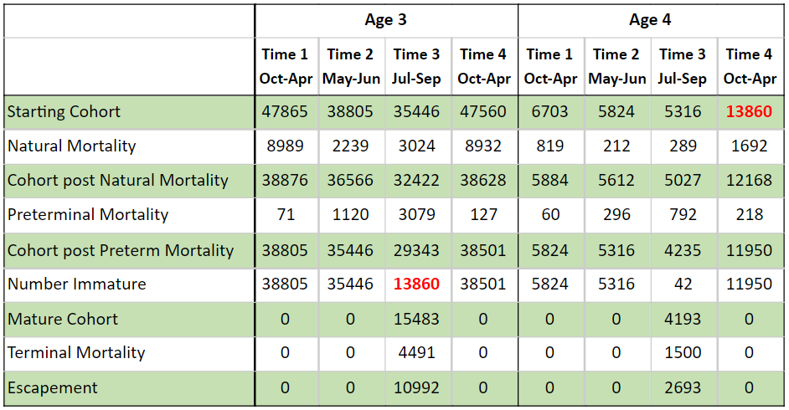Select the Escapement row label
The width and height of the screenshot is (789, 410).
(129, 388)
